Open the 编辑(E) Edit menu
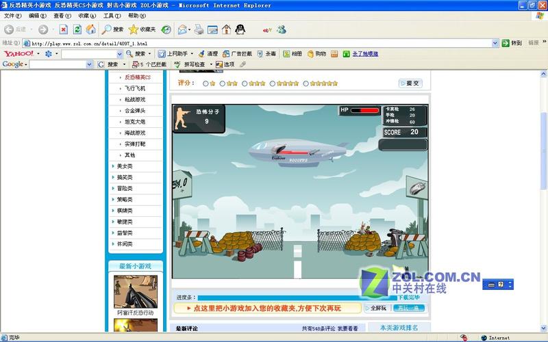Image resolution: width=548 pixels, height=342 pixels. click(x=38, y=16)
